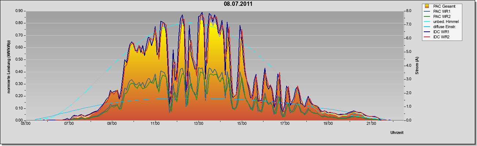Click the 17:00 time axis label

click(285, 124)
